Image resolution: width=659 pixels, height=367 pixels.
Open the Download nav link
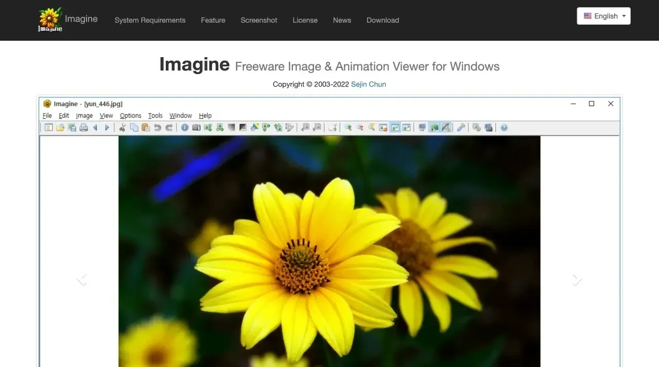pyautogui.click(x=383, y=20)
